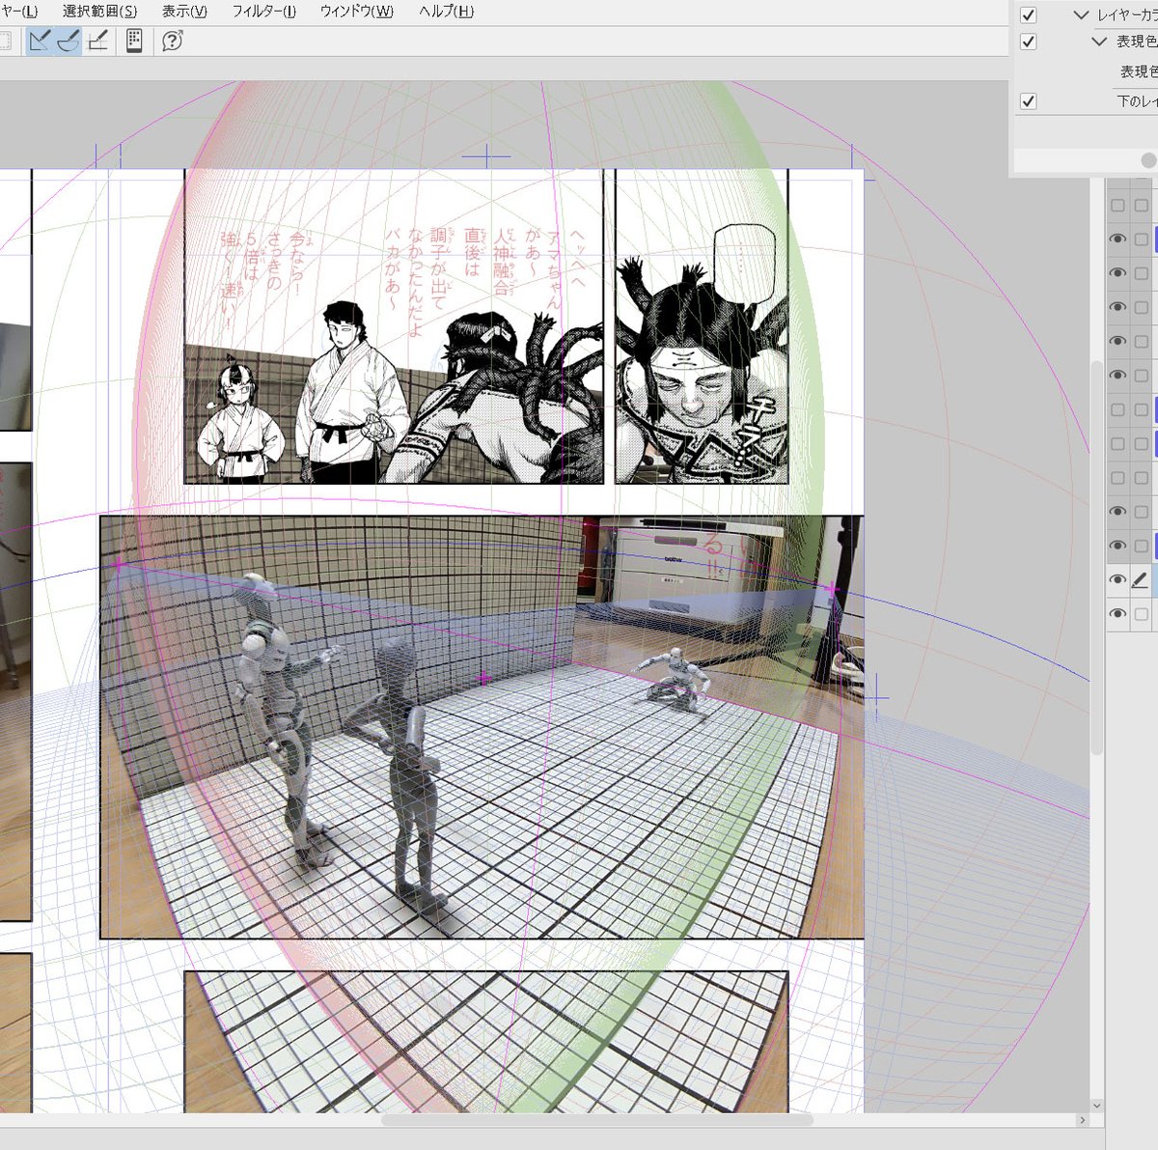Open the 選択範囲(S) menu
The height and width of the screenshot is (1150, 1158).
point(99,12)
